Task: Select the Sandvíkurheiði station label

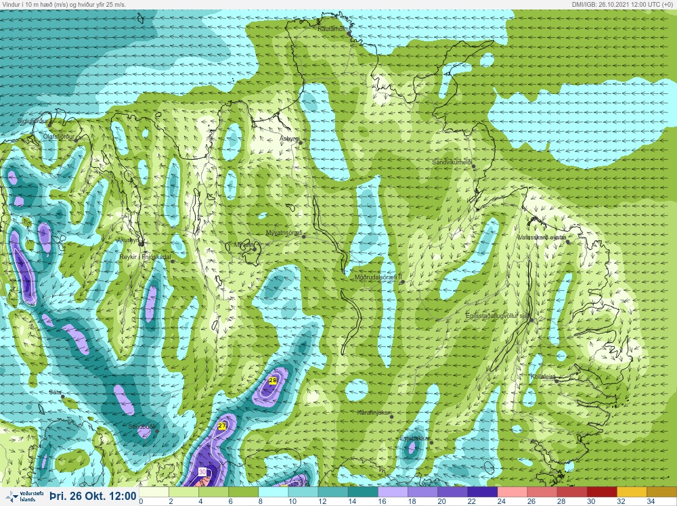Action: 452,162
